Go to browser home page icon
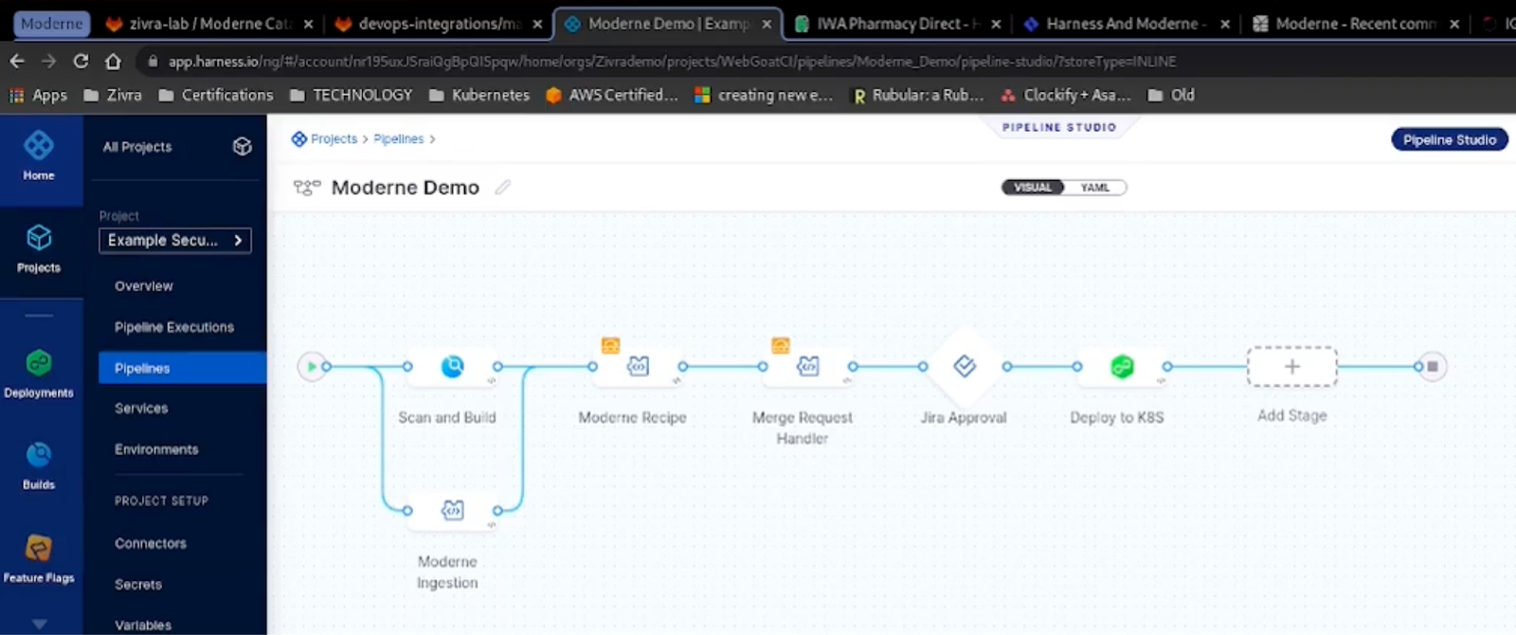The image size is (1516, 635). click(x=113, y=62)
